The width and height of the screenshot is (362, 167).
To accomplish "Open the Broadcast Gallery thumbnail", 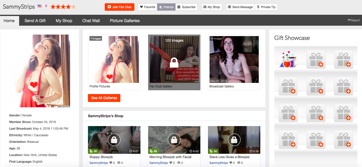I will pyautogui.click(x=234, y=59).
